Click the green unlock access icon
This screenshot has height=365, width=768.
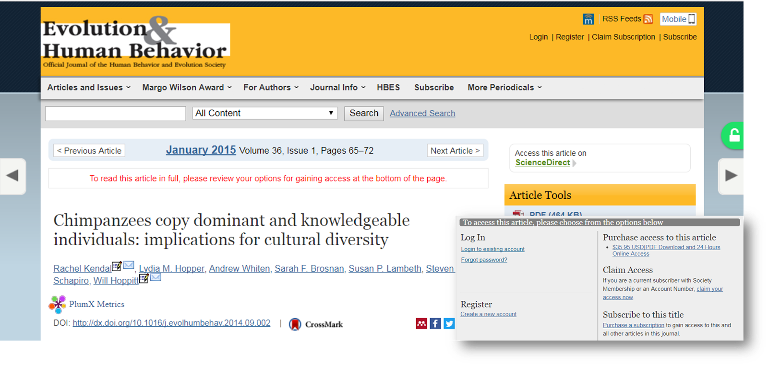[x=733, y=136]
